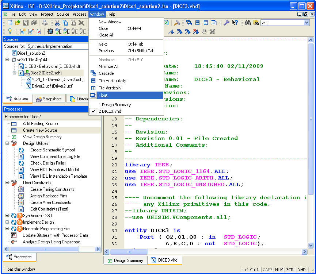The height and width of the screenshot is (274, 316).
Task: Collapse the User Constraints process group
Action: click(7, 183)
